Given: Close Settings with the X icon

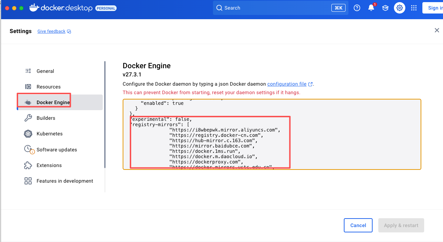Looking at the screenshot, I should (437, 31).
